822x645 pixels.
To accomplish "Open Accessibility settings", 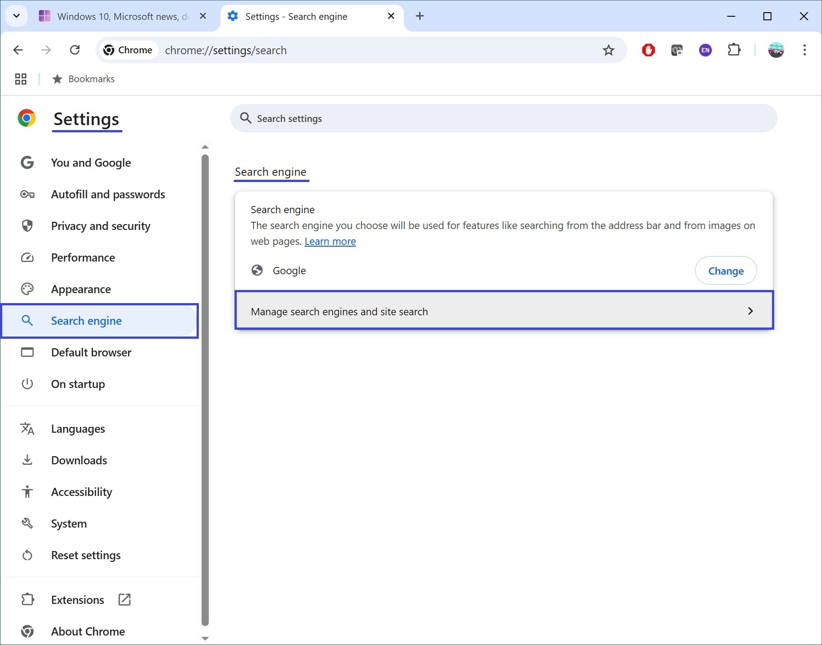I will pyautogui.click(x=99, y=492).
